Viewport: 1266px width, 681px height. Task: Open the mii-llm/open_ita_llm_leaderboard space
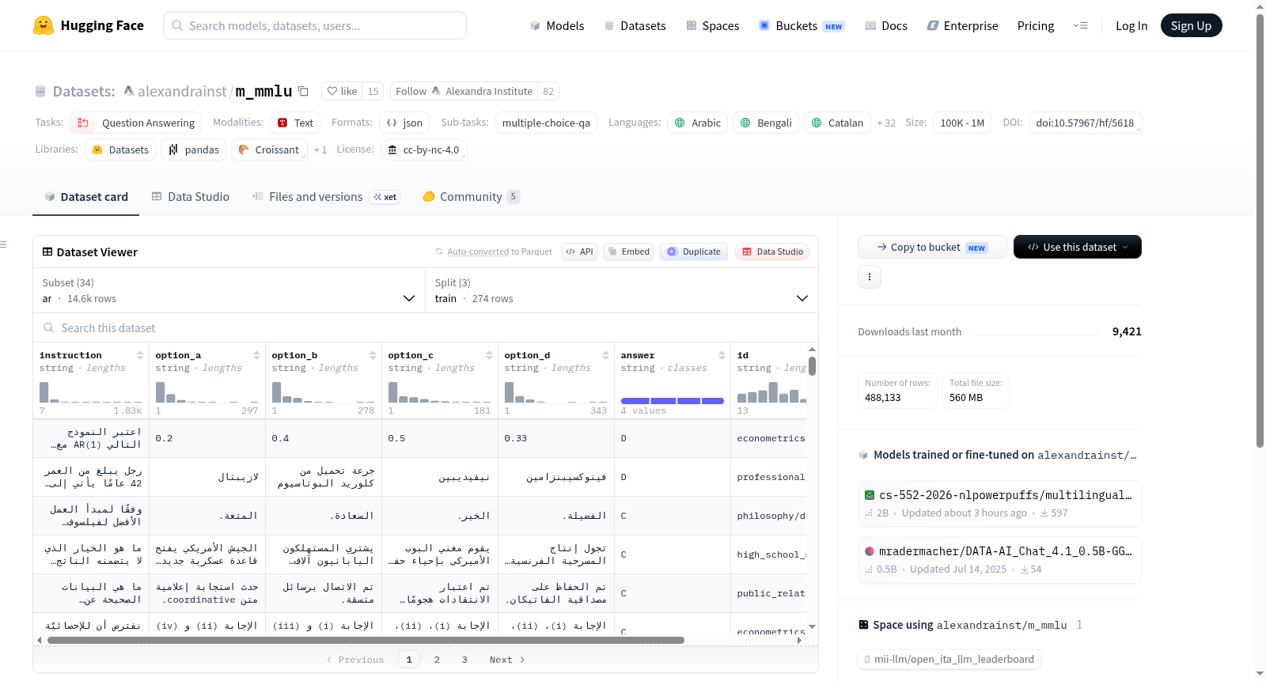[949, 659]
